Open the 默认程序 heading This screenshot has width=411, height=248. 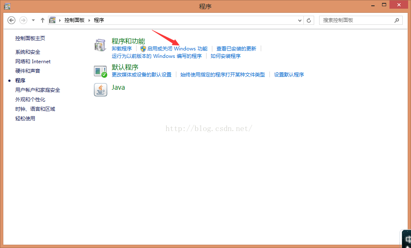coord(125,67)
